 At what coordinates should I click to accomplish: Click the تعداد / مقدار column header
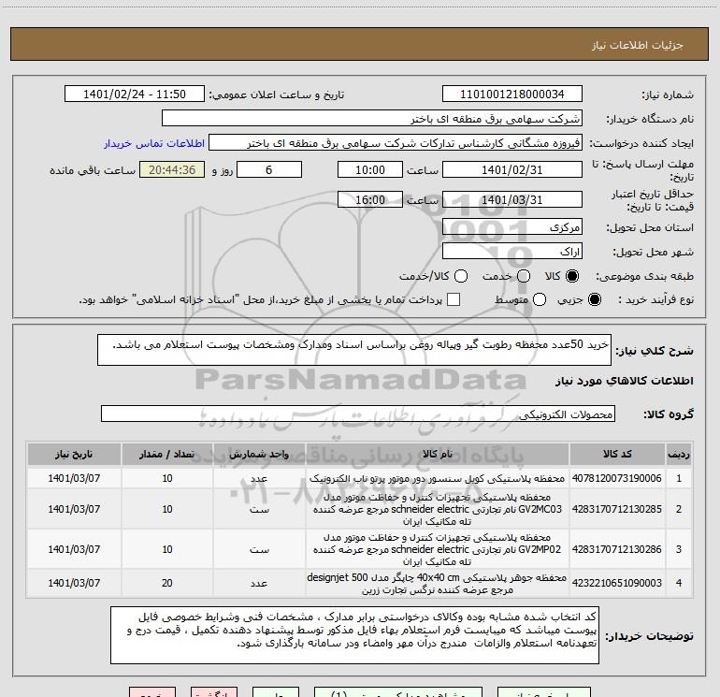pyautogui.click(x=167, y=454)
